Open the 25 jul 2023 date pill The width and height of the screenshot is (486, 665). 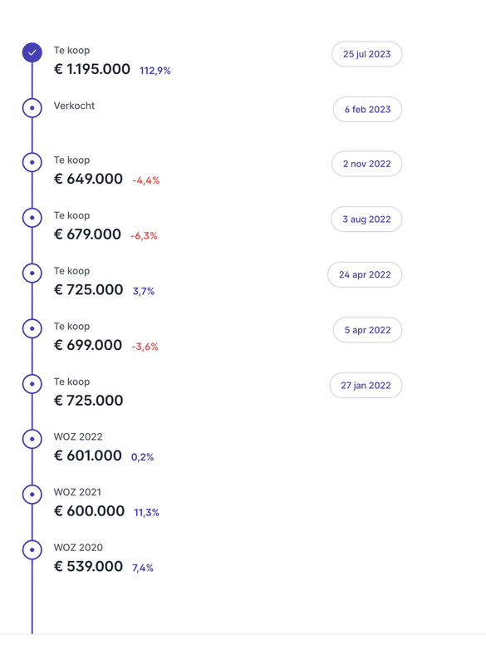[366, 53]
